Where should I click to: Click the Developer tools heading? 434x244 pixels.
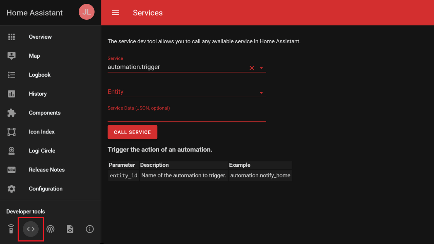[x=26, y=211]
